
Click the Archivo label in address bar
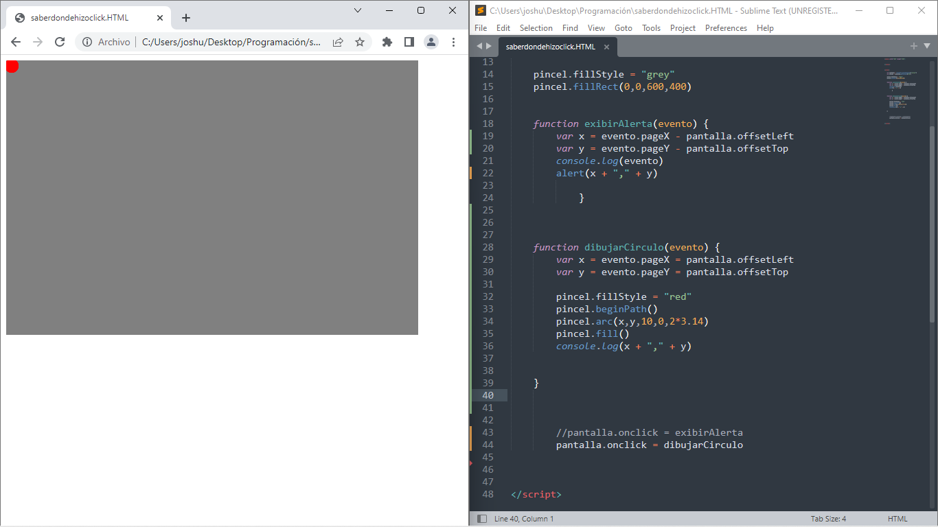(x=114, y=42)
